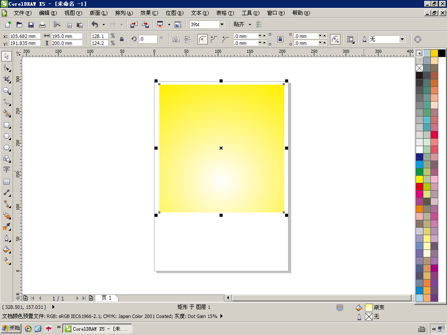Pick the Dimension tool
Image resolution: width=447 pixels, height=335 pixels.
[x=7, y=193]
